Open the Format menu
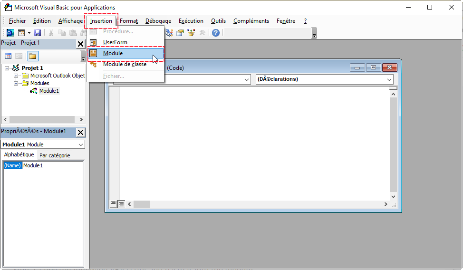This screenshot has height=270, width=463. [129, 21]
